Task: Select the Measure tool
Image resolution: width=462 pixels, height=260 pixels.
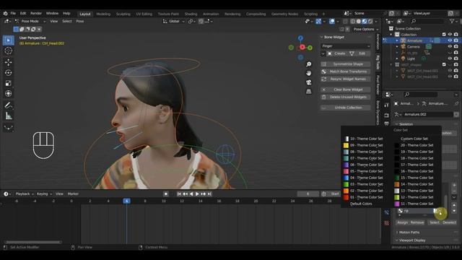Action: (8, 116)
